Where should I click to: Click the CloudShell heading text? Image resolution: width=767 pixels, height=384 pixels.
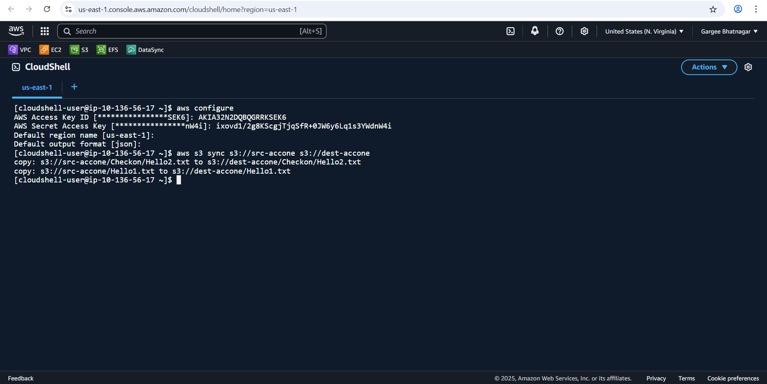tap(48, 67)
